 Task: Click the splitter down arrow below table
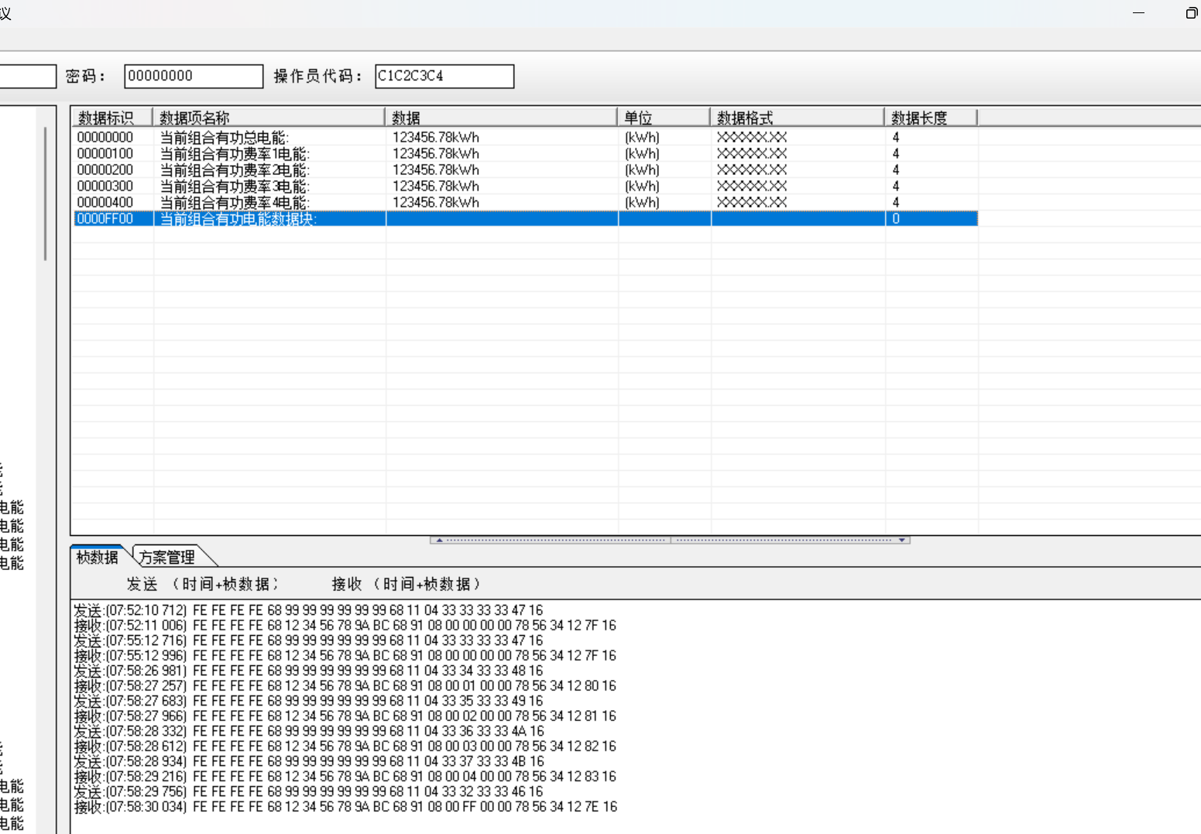click(902, 540)
